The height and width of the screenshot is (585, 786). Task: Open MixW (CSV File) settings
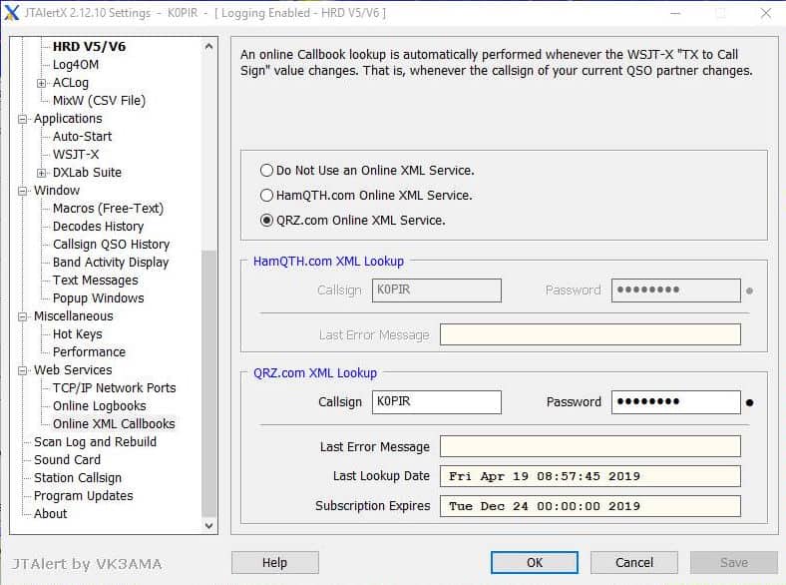click(x=100, y=101)
